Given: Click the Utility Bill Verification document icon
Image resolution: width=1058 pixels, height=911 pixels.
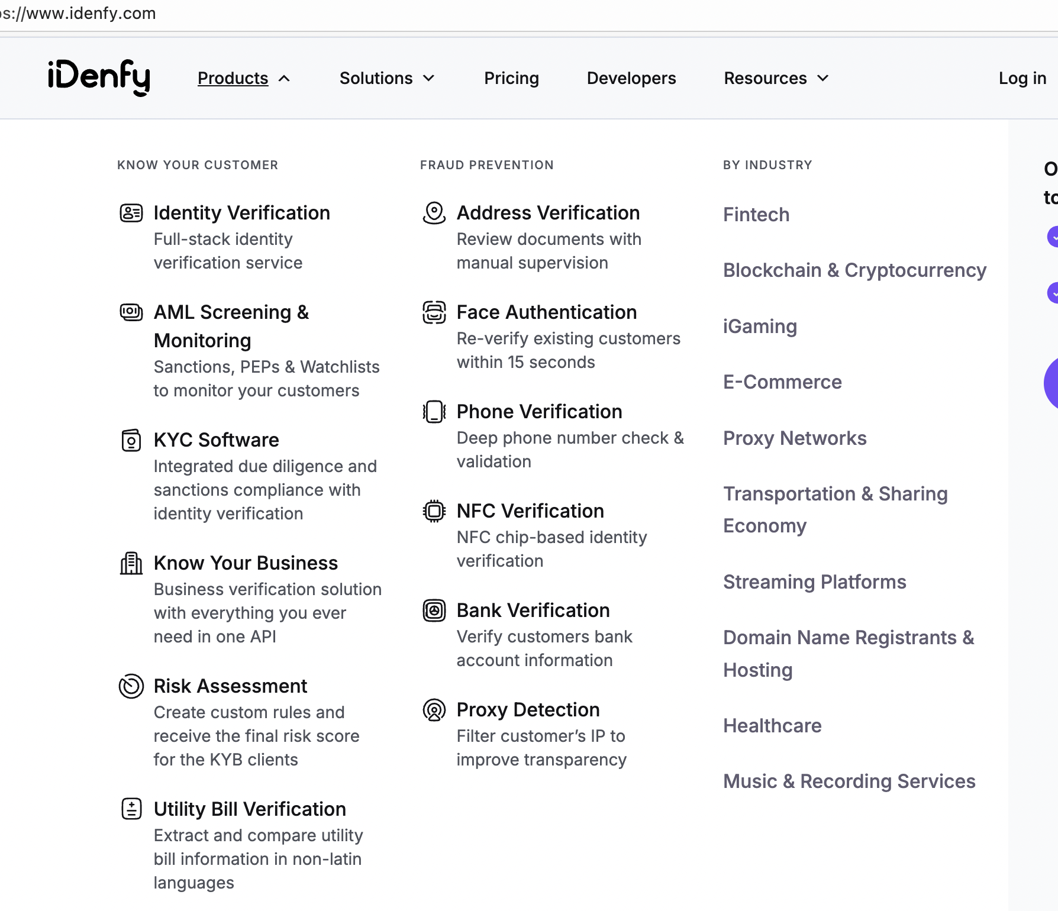Looking at the screenshot, I should pos(131,809).
